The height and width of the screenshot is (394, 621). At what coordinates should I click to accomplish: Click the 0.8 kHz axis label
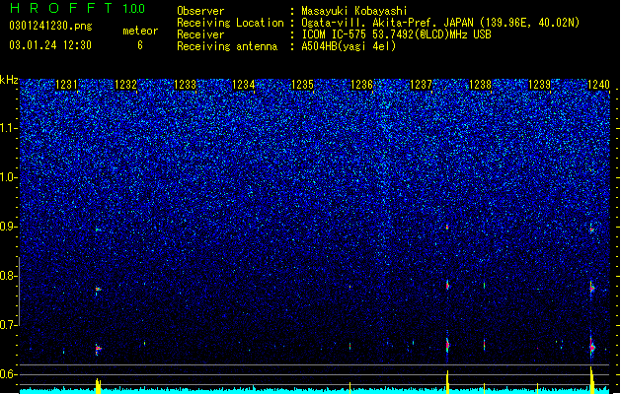(x=9, y=276)
